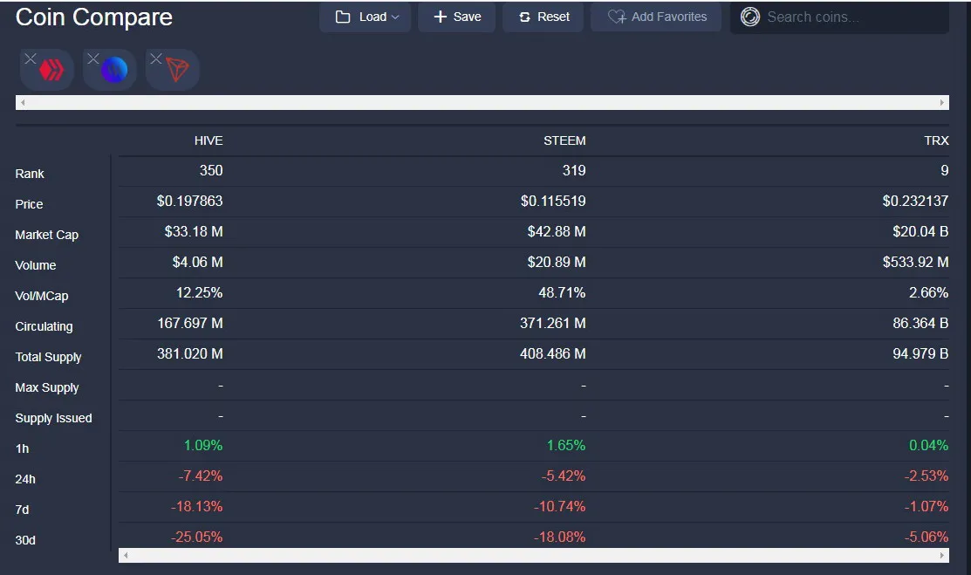Screen dimensions: 971x575
Task: Click the TRX column header
Action: [936, 140]
